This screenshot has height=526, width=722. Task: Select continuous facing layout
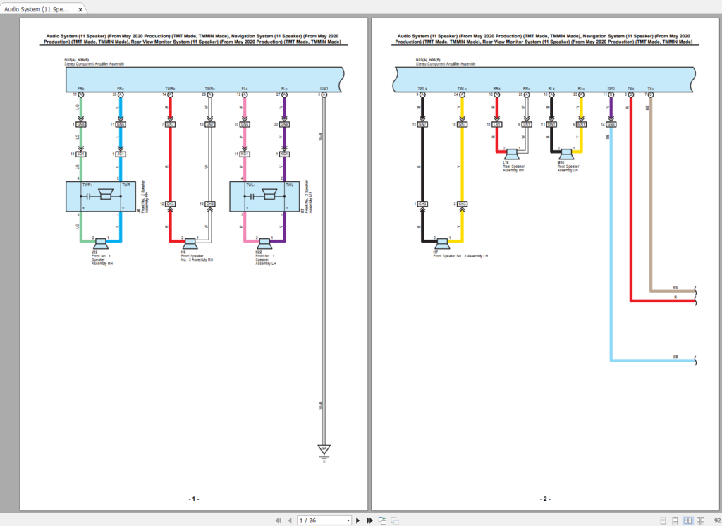700,520
